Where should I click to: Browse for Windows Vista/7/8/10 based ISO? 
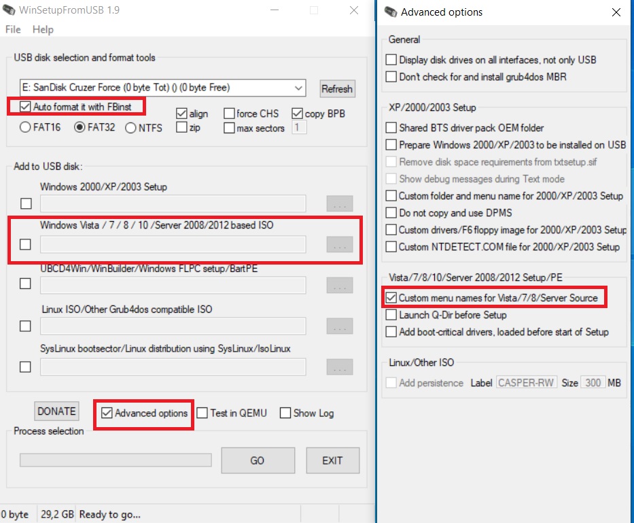(x=340, y=245)
